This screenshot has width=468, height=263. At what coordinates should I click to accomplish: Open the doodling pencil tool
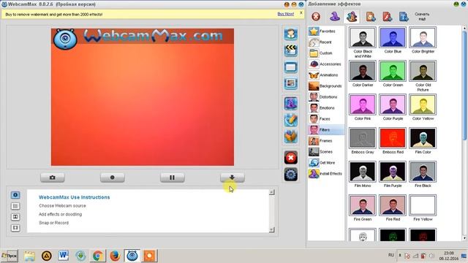pos(291,120)
